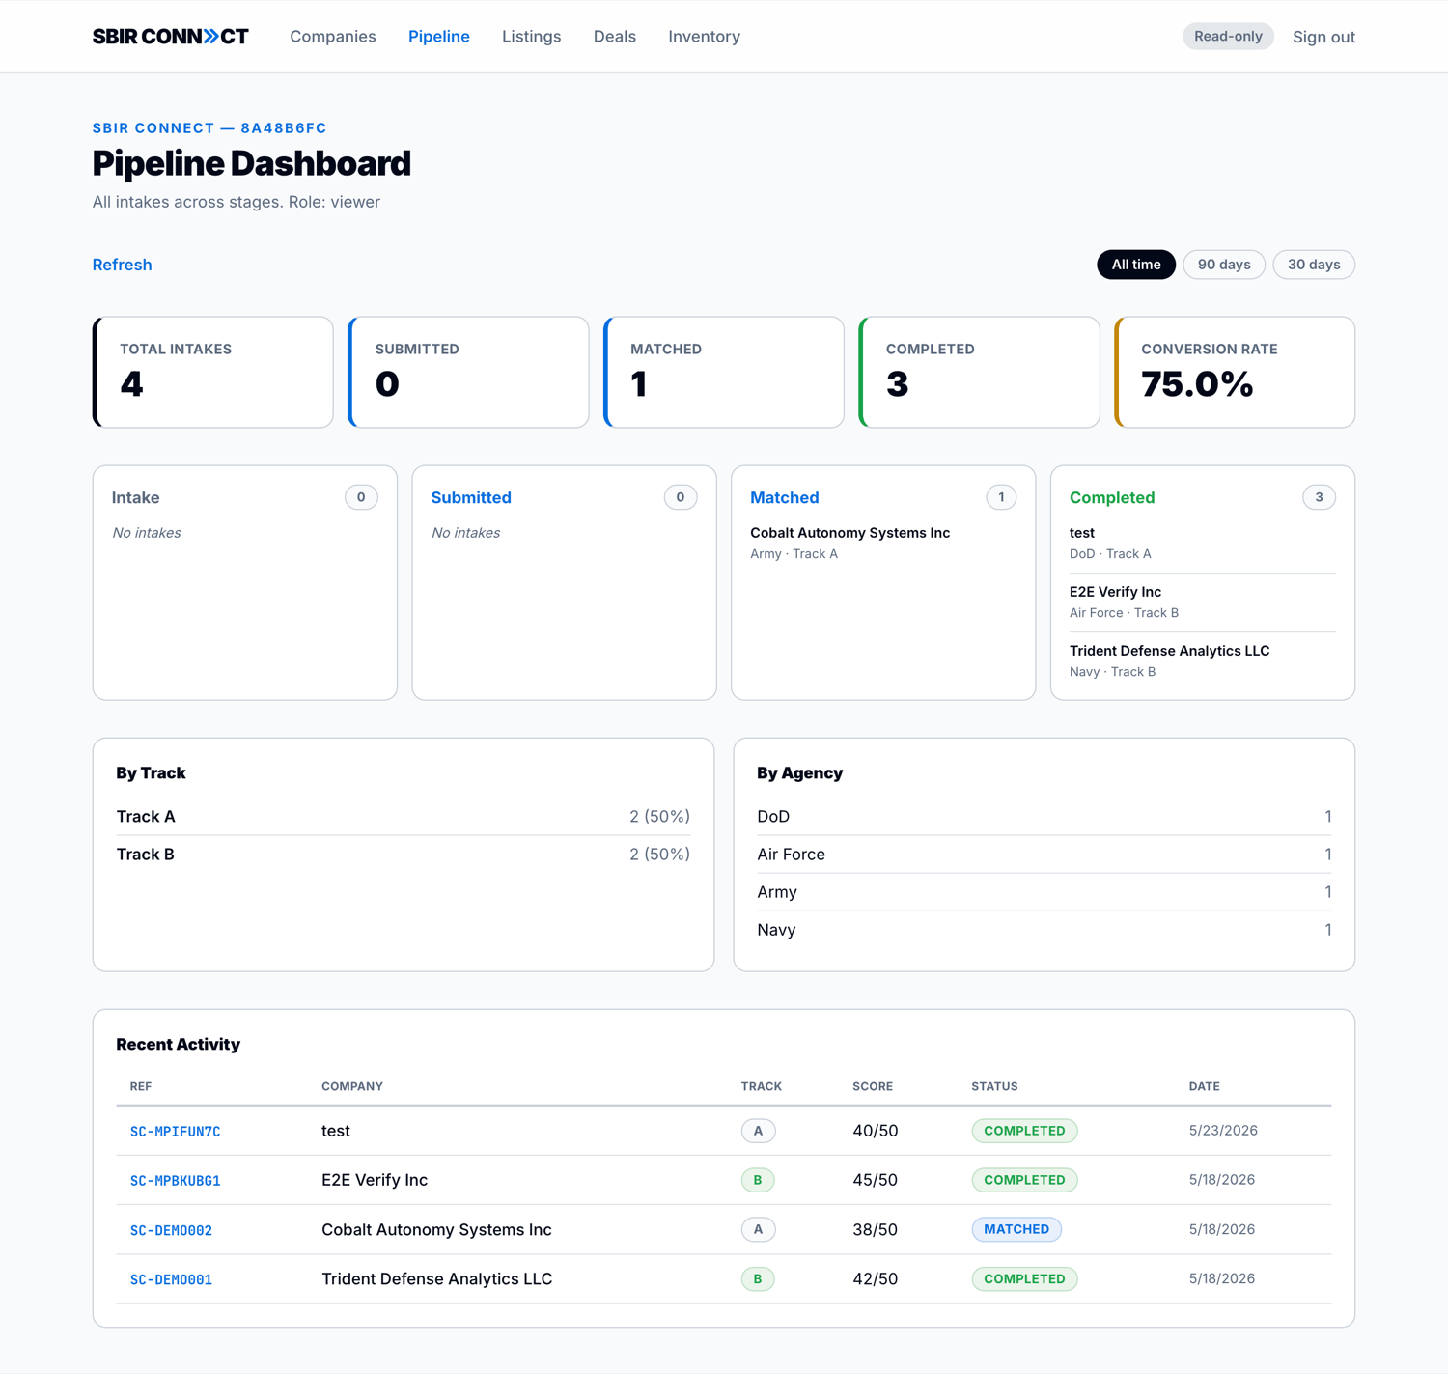Click the Completed column heading

[1112, 497]
